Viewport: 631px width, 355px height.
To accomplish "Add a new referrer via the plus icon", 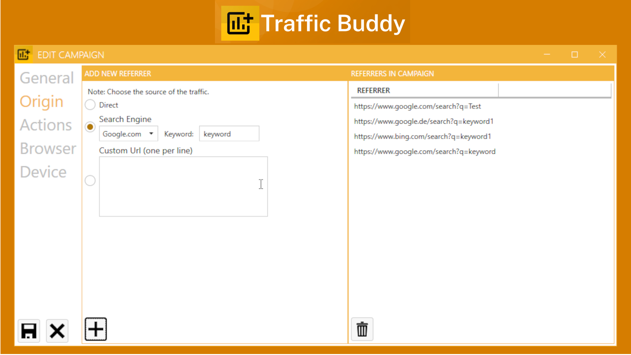I will pyautogui.click(x=96, y=328).
